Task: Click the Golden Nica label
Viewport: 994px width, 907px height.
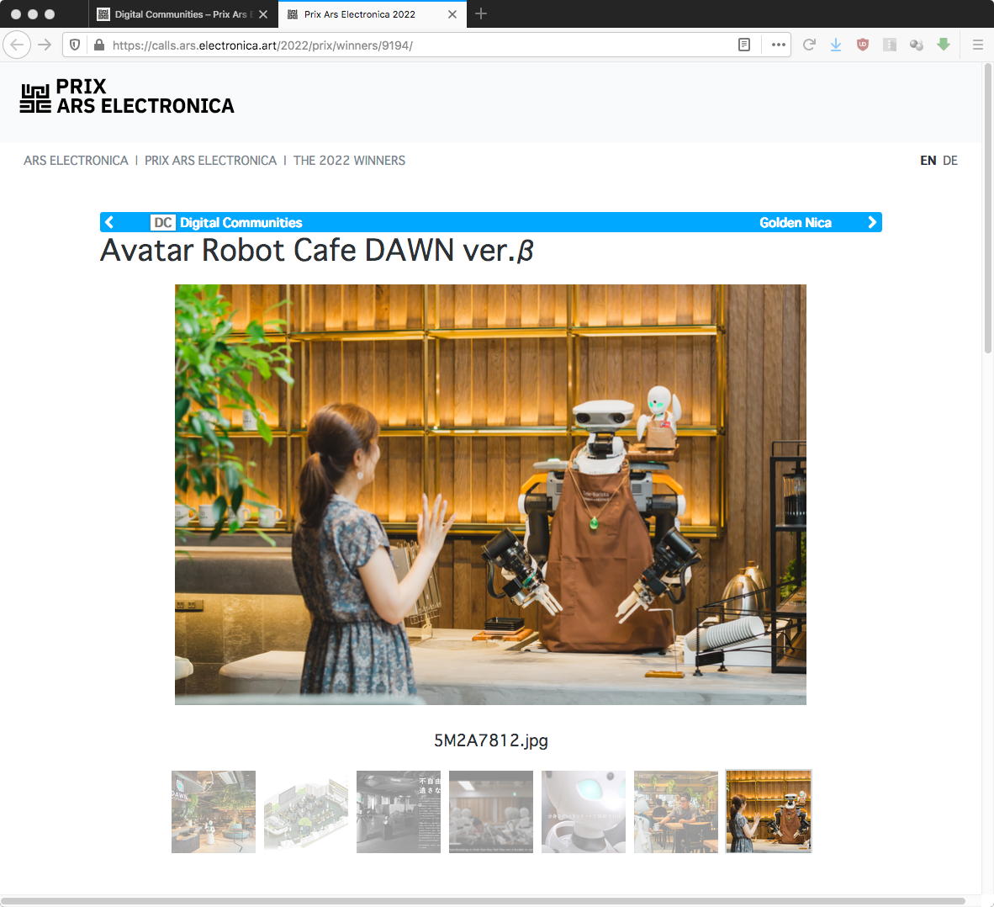Action: pyautogui.click(x=795, y=223)
